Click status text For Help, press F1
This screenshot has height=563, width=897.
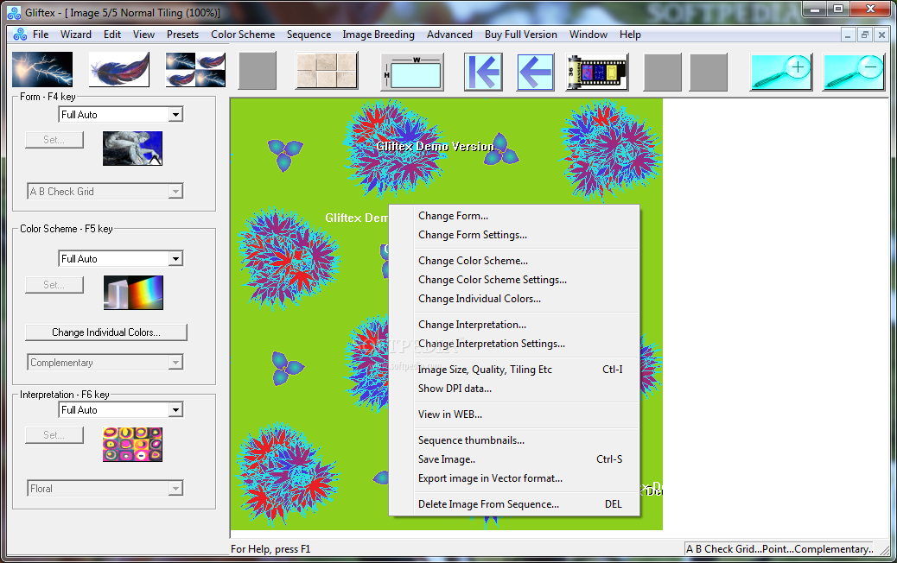270,548
